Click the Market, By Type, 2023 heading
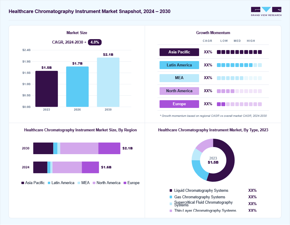This screenshot has width=290, height=225. (213, 130)
